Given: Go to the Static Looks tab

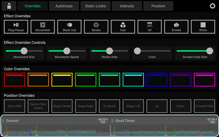Looking at the screenshot, I should coord(96,6).
